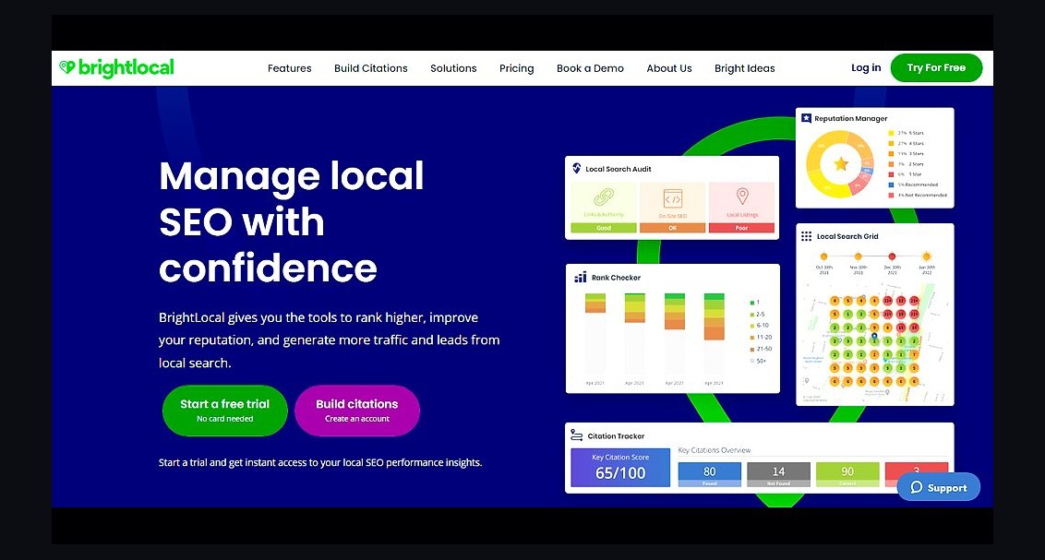
Task: Click the Citation Tracker icon
Action: point(576,435)
